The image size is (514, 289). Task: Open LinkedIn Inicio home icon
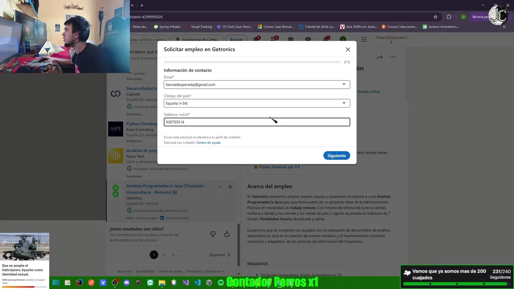click(x=256, y=39)
